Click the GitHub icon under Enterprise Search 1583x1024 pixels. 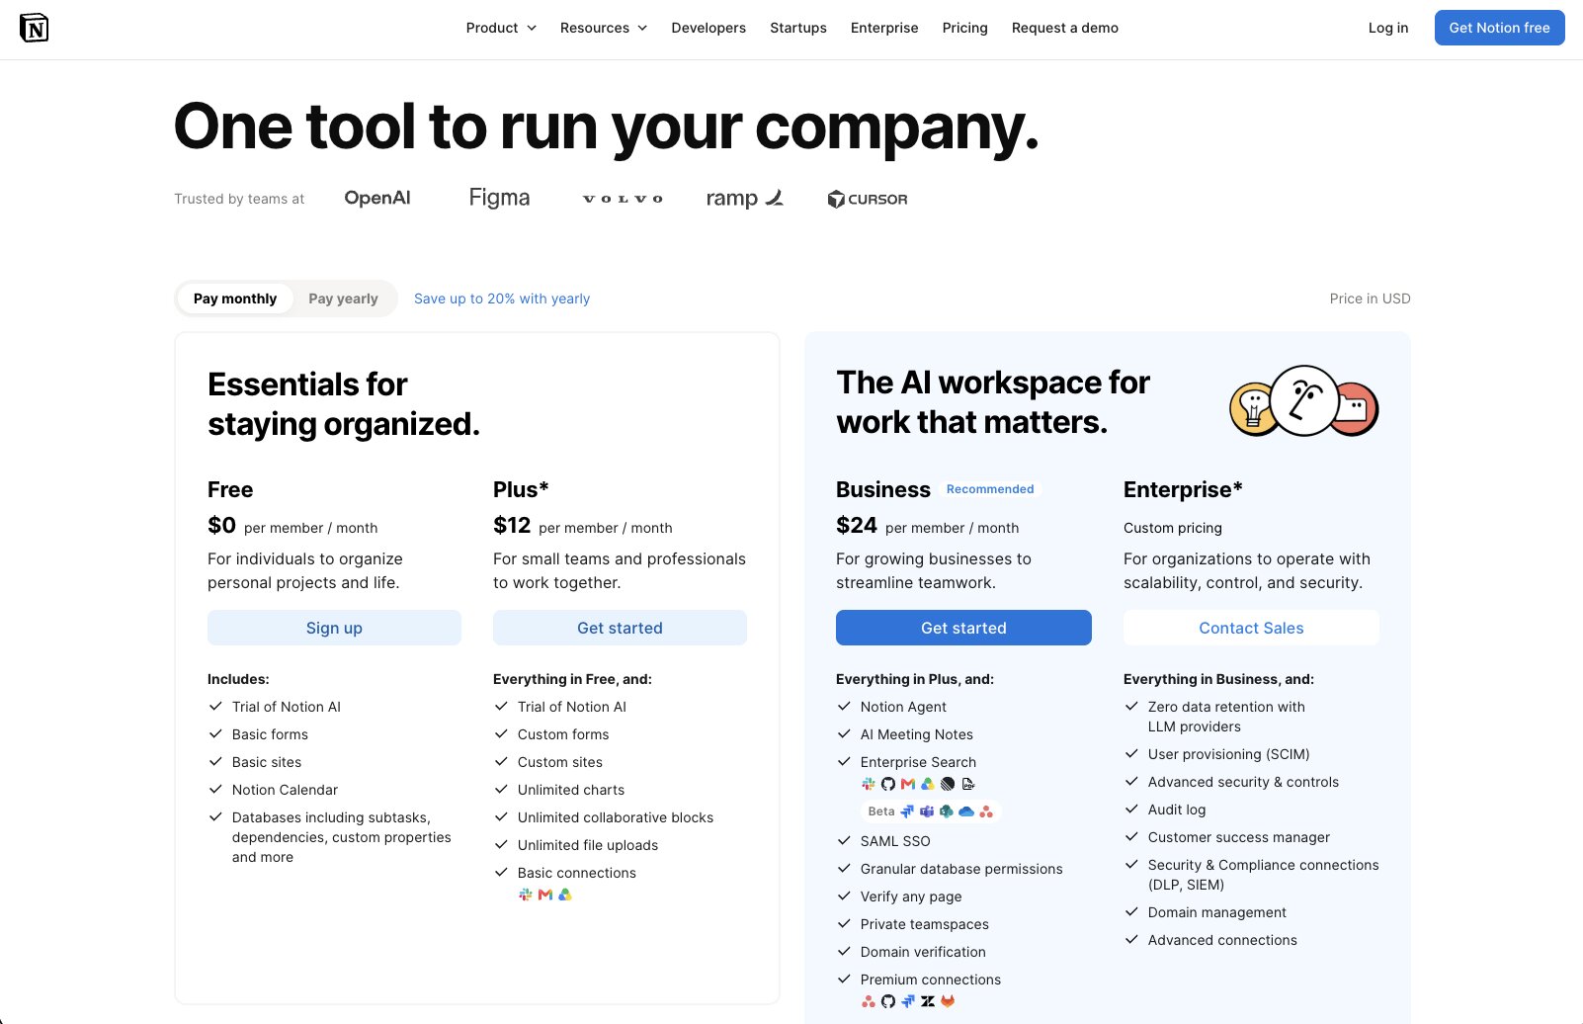click(888, 784)
